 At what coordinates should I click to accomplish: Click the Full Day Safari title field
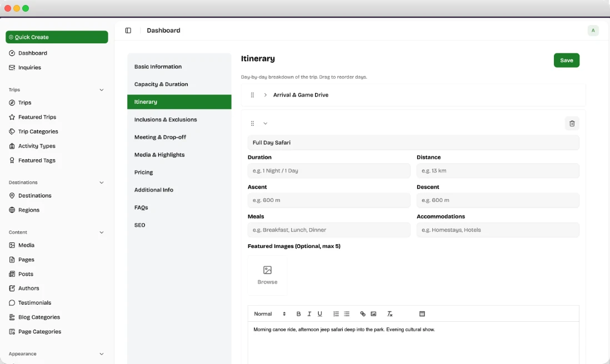[413, 143]
